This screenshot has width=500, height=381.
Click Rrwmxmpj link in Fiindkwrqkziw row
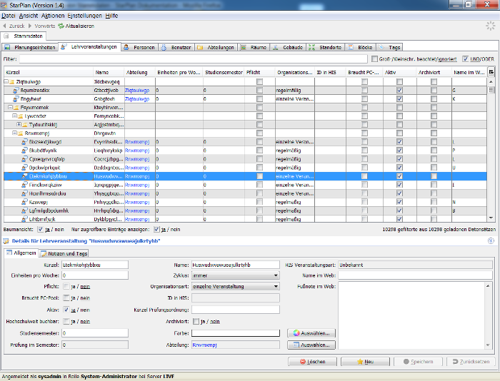tap(137, 185)
